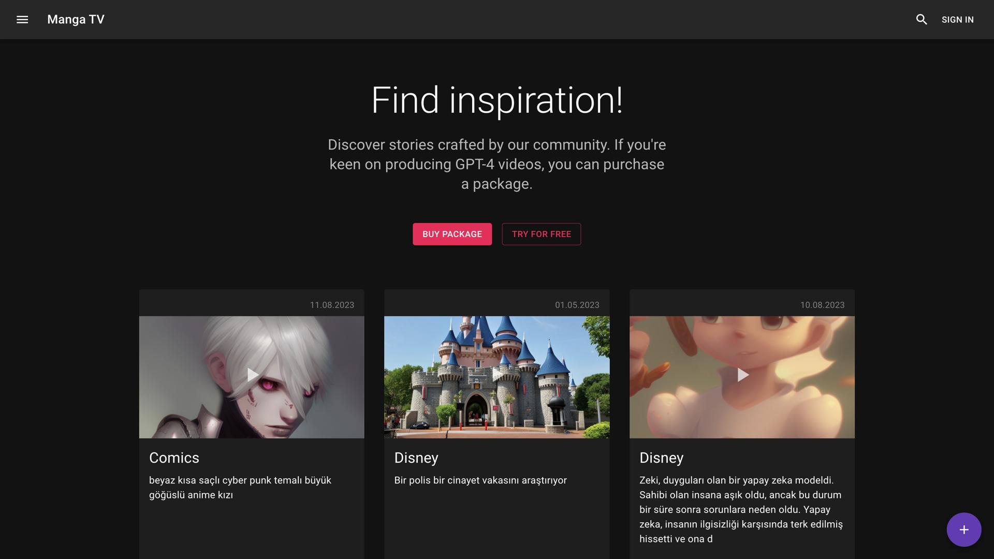The width and height of the screenshot is (994, 559).
Task: Click the SIGN IN button
Action: (957, 20)
